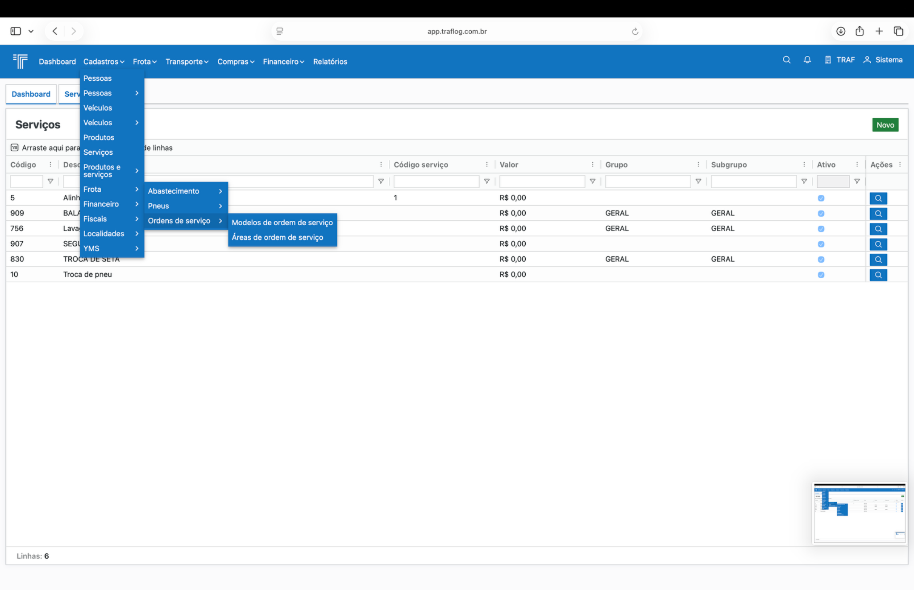
Task: Expand the Cadastros dropdown chevron
Action: 122,62
